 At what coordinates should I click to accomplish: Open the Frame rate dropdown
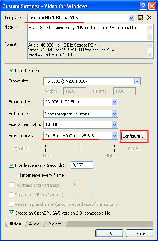coord(114,102)
